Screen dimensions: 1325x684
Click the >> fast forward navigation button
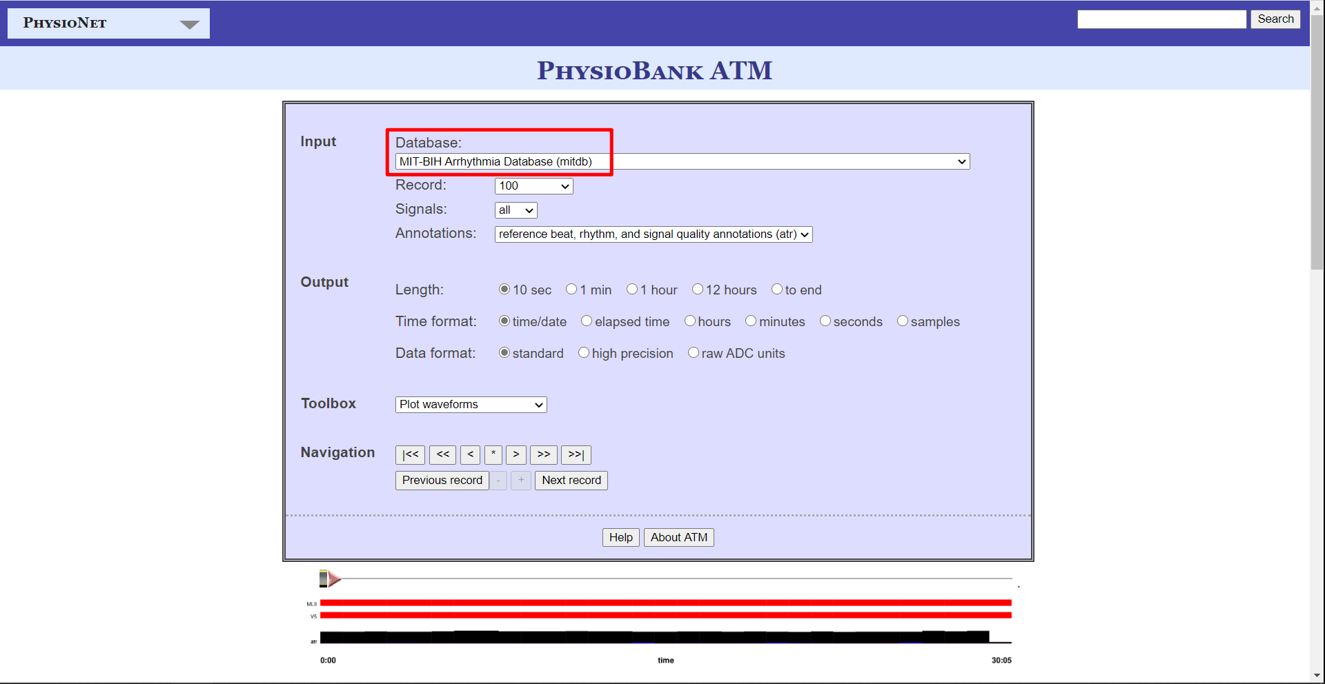coord(543,454)
